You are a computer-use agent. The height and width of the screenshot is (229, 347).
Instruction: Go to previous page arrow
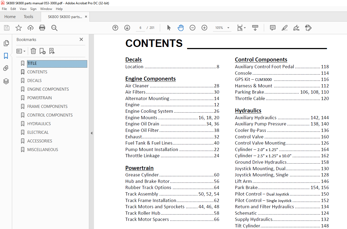click(115, 28)
